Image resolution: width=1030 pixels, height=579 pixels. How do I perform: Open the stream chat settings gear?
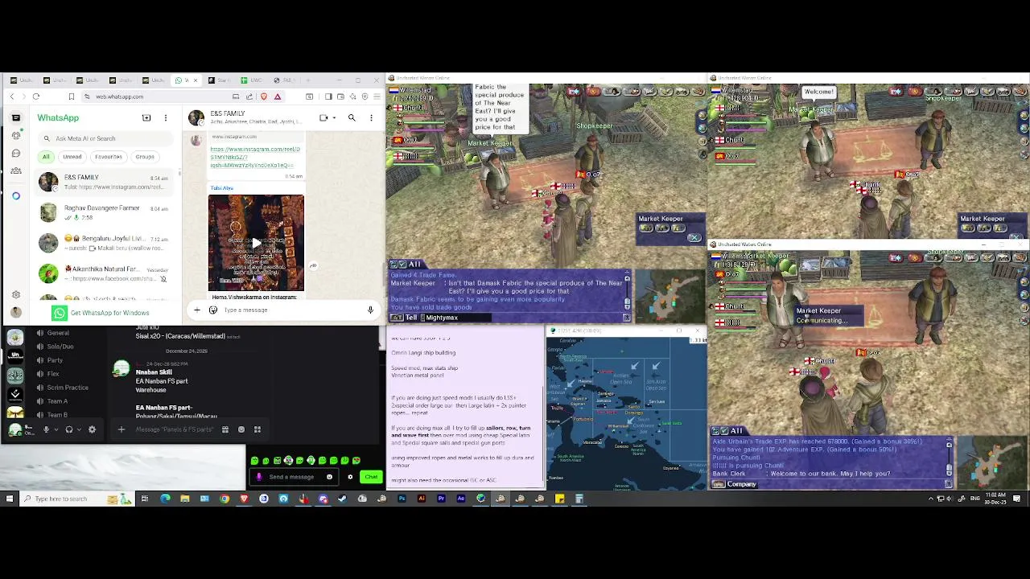(x=350, y=477)
